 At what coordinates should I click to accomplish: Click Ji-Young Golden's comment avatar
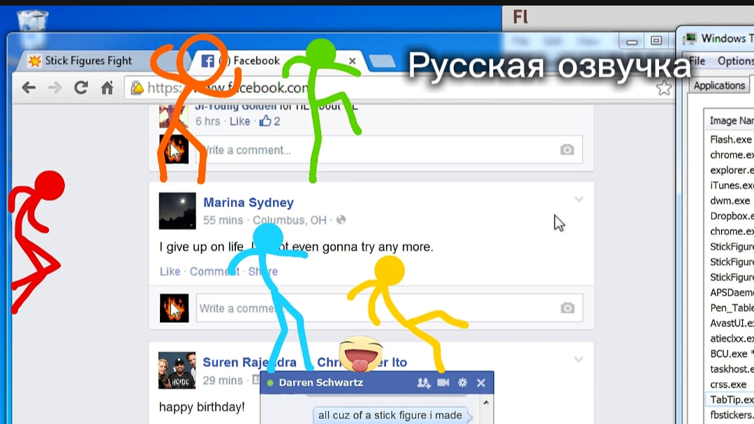click(x=174, y=116)
